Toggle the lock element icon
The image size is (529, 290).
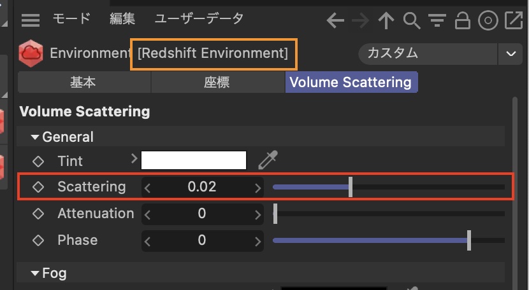coord(462,21)
